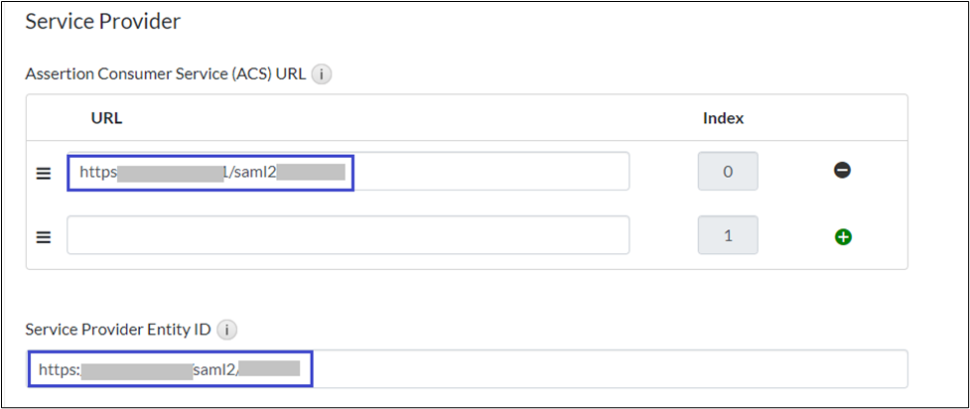Click the Index column header

[723, 118]
